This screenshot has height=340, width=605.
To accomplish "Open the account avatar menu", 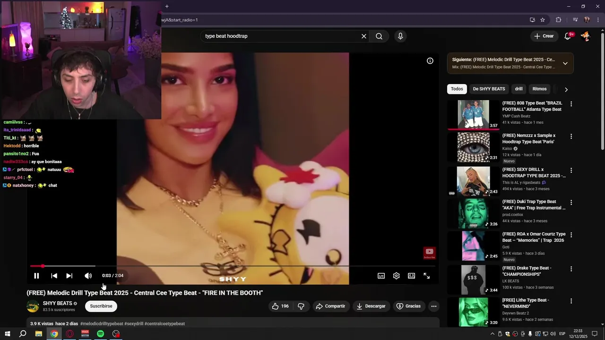I will (x=586, y=36).
